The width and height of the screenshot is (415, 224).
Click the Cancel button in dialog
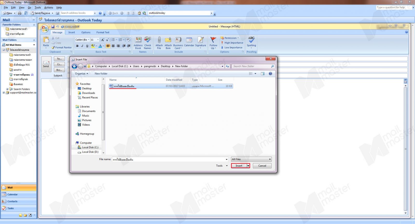(x=262, y=166)
